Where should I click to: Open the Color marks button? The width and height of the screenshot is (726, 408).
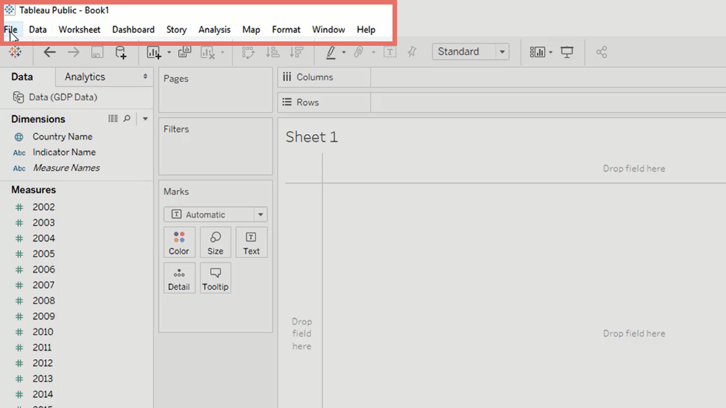tap(179, 243)
